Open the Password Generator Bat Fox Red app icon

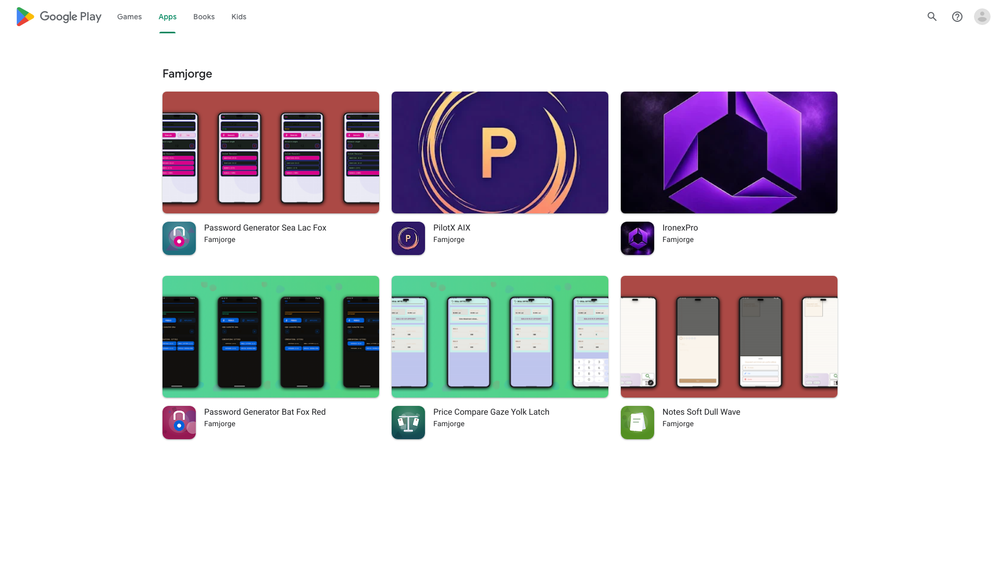point(179,423)
